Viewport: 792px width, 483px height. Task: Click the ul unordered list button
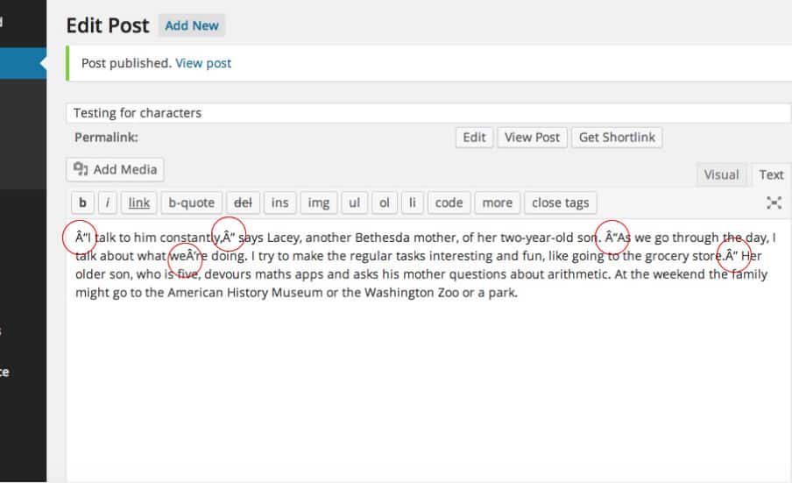tap(354, 202)
